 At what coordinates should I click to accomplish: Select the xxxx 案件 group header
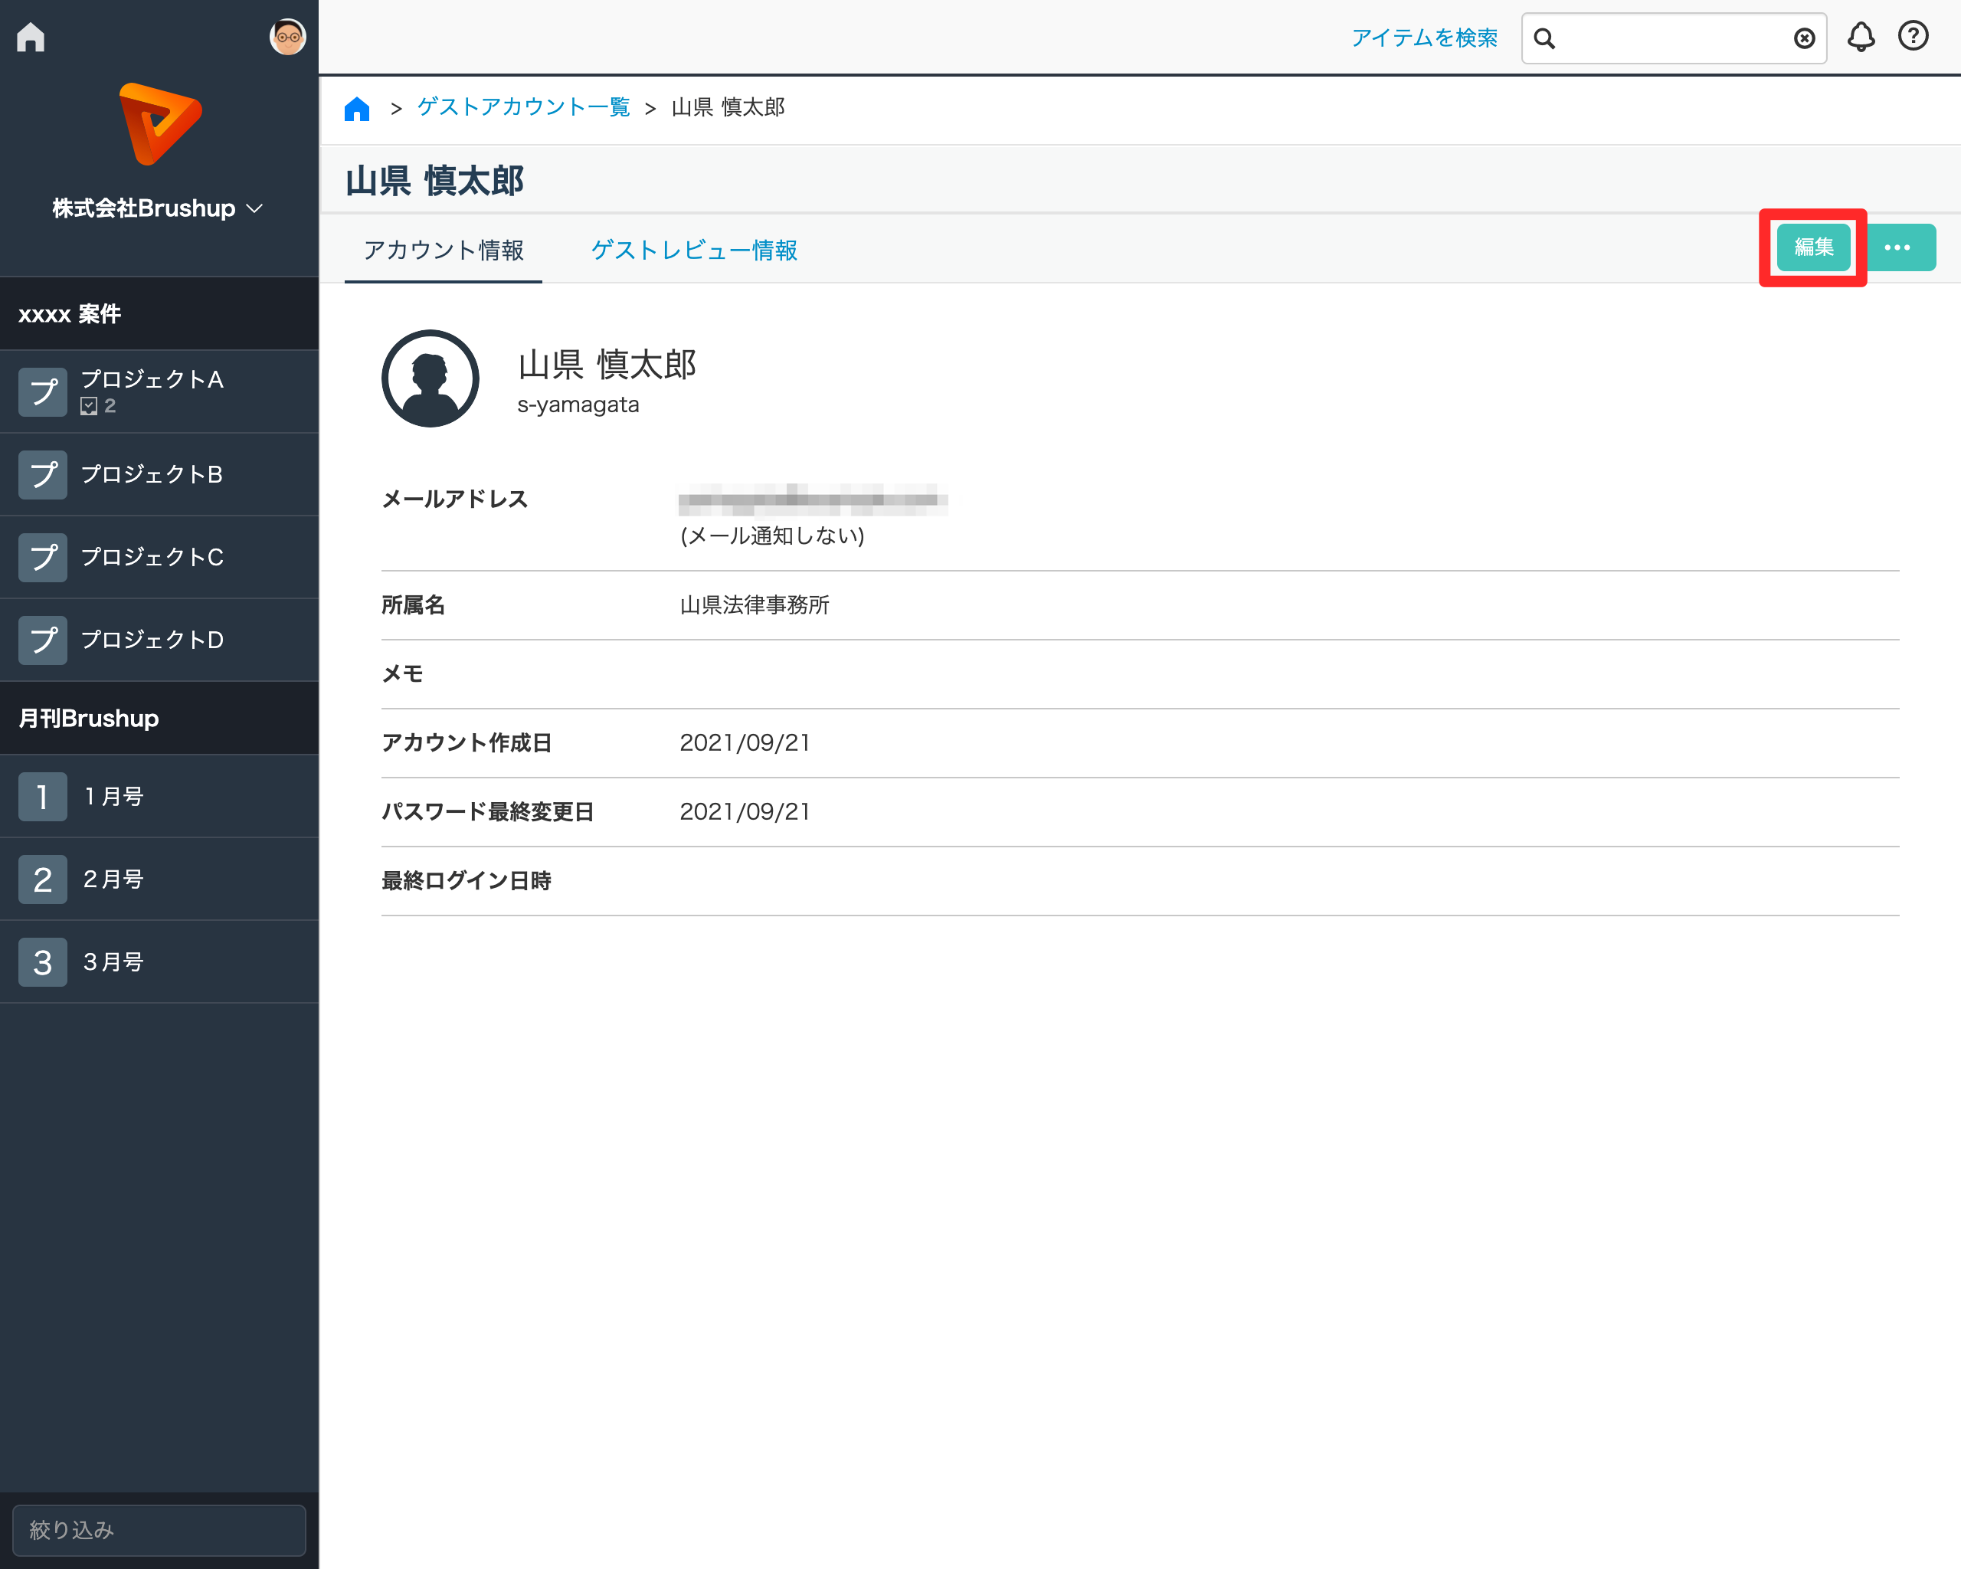coord(159,314)
